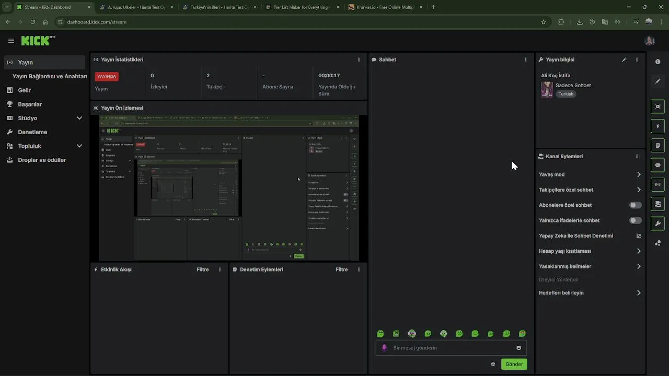The width and height of the screenshot is (669, 376).
Task: Switch to the Avrupa: Ülkeler browser tab
Action: click(x=135, y=7)
